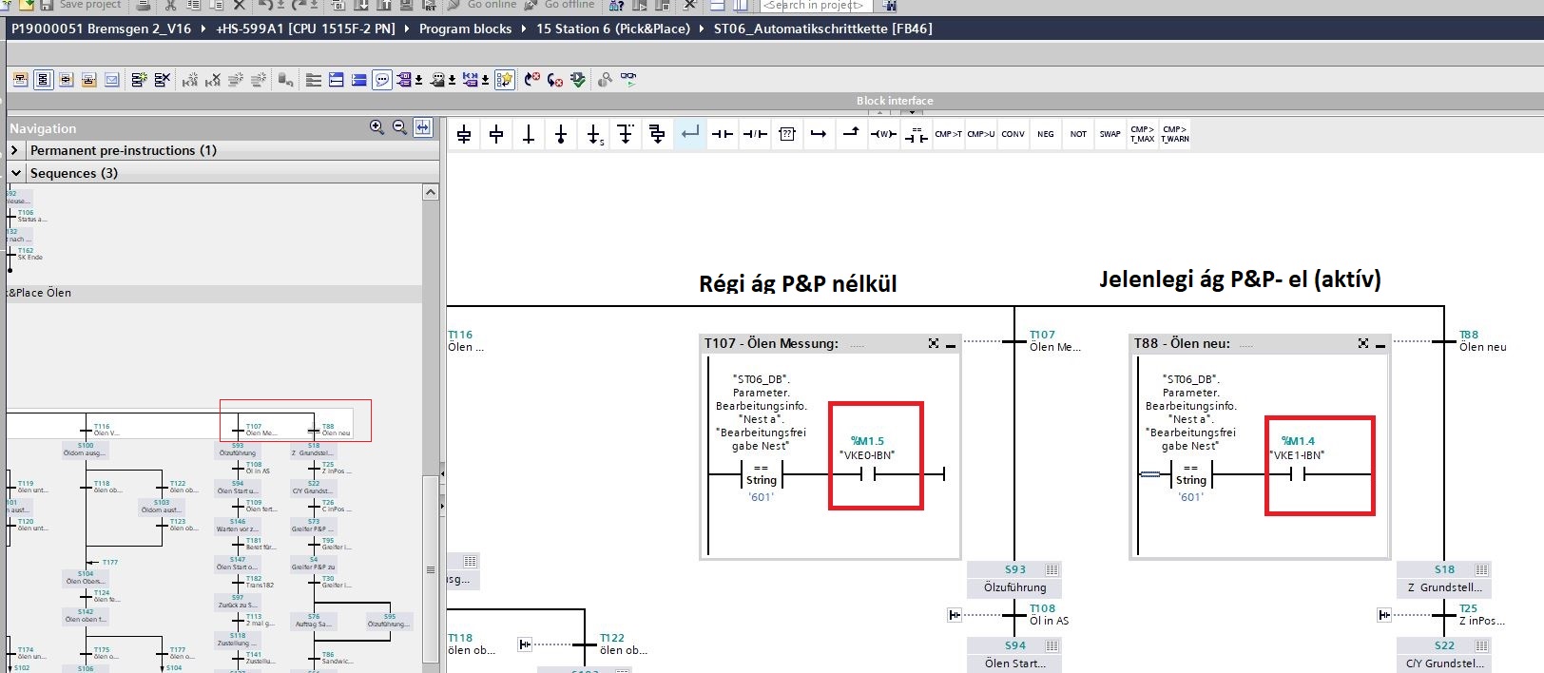The image size is (1544, 673).
Task: Zoom out the Navigation view
Action: pos(400,126)
